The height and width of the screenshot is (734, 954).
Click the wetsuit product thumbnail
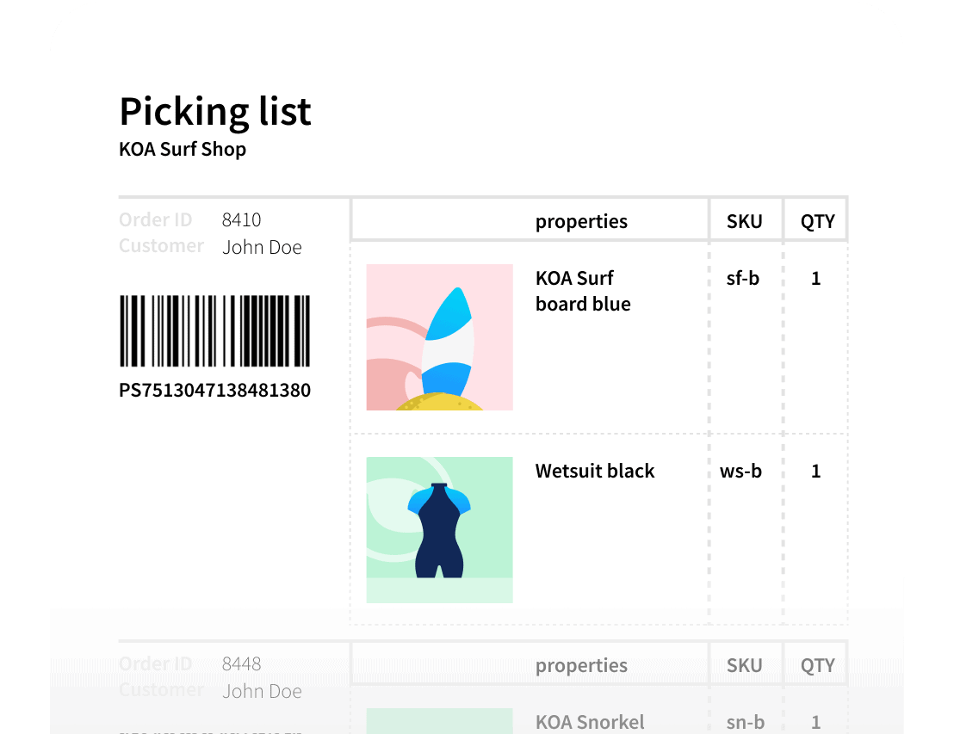pyautogui.click(x=439, y=529)
